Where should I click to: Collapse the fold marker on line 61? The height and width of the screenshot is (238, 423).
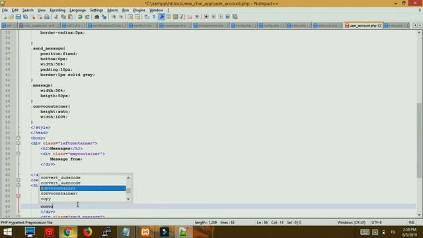click(19, 180)
